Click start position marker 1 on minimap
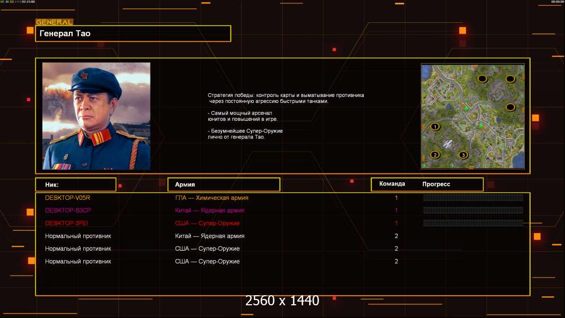Screen dimensions: 565x318 [435, 127]
